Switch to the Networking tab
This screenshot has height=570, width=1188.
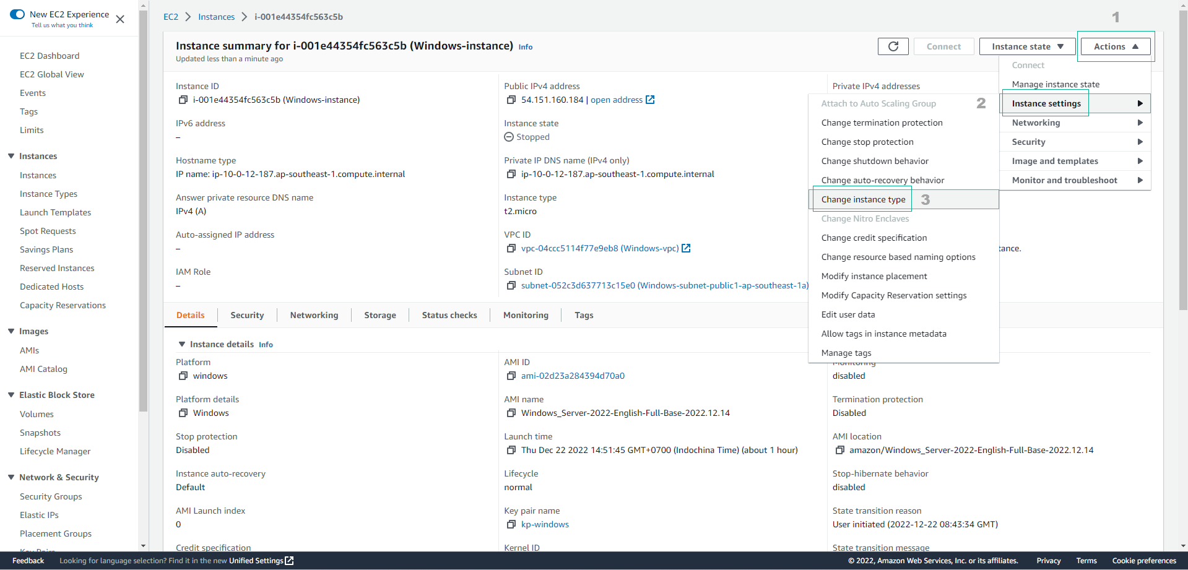314,315
